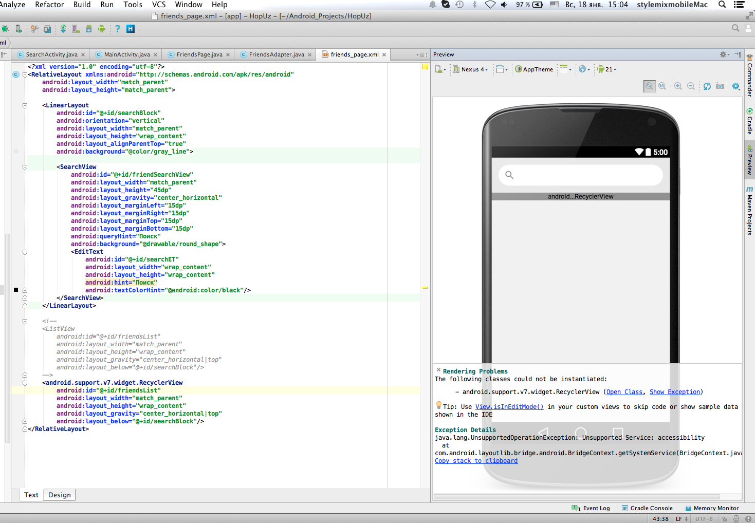Collapse the SearchView tag fold marker

pyautogui.click(x=25, y=167)
